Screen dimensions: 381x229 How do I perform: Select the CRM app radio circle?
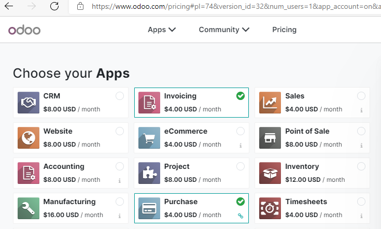coord(120,96)
